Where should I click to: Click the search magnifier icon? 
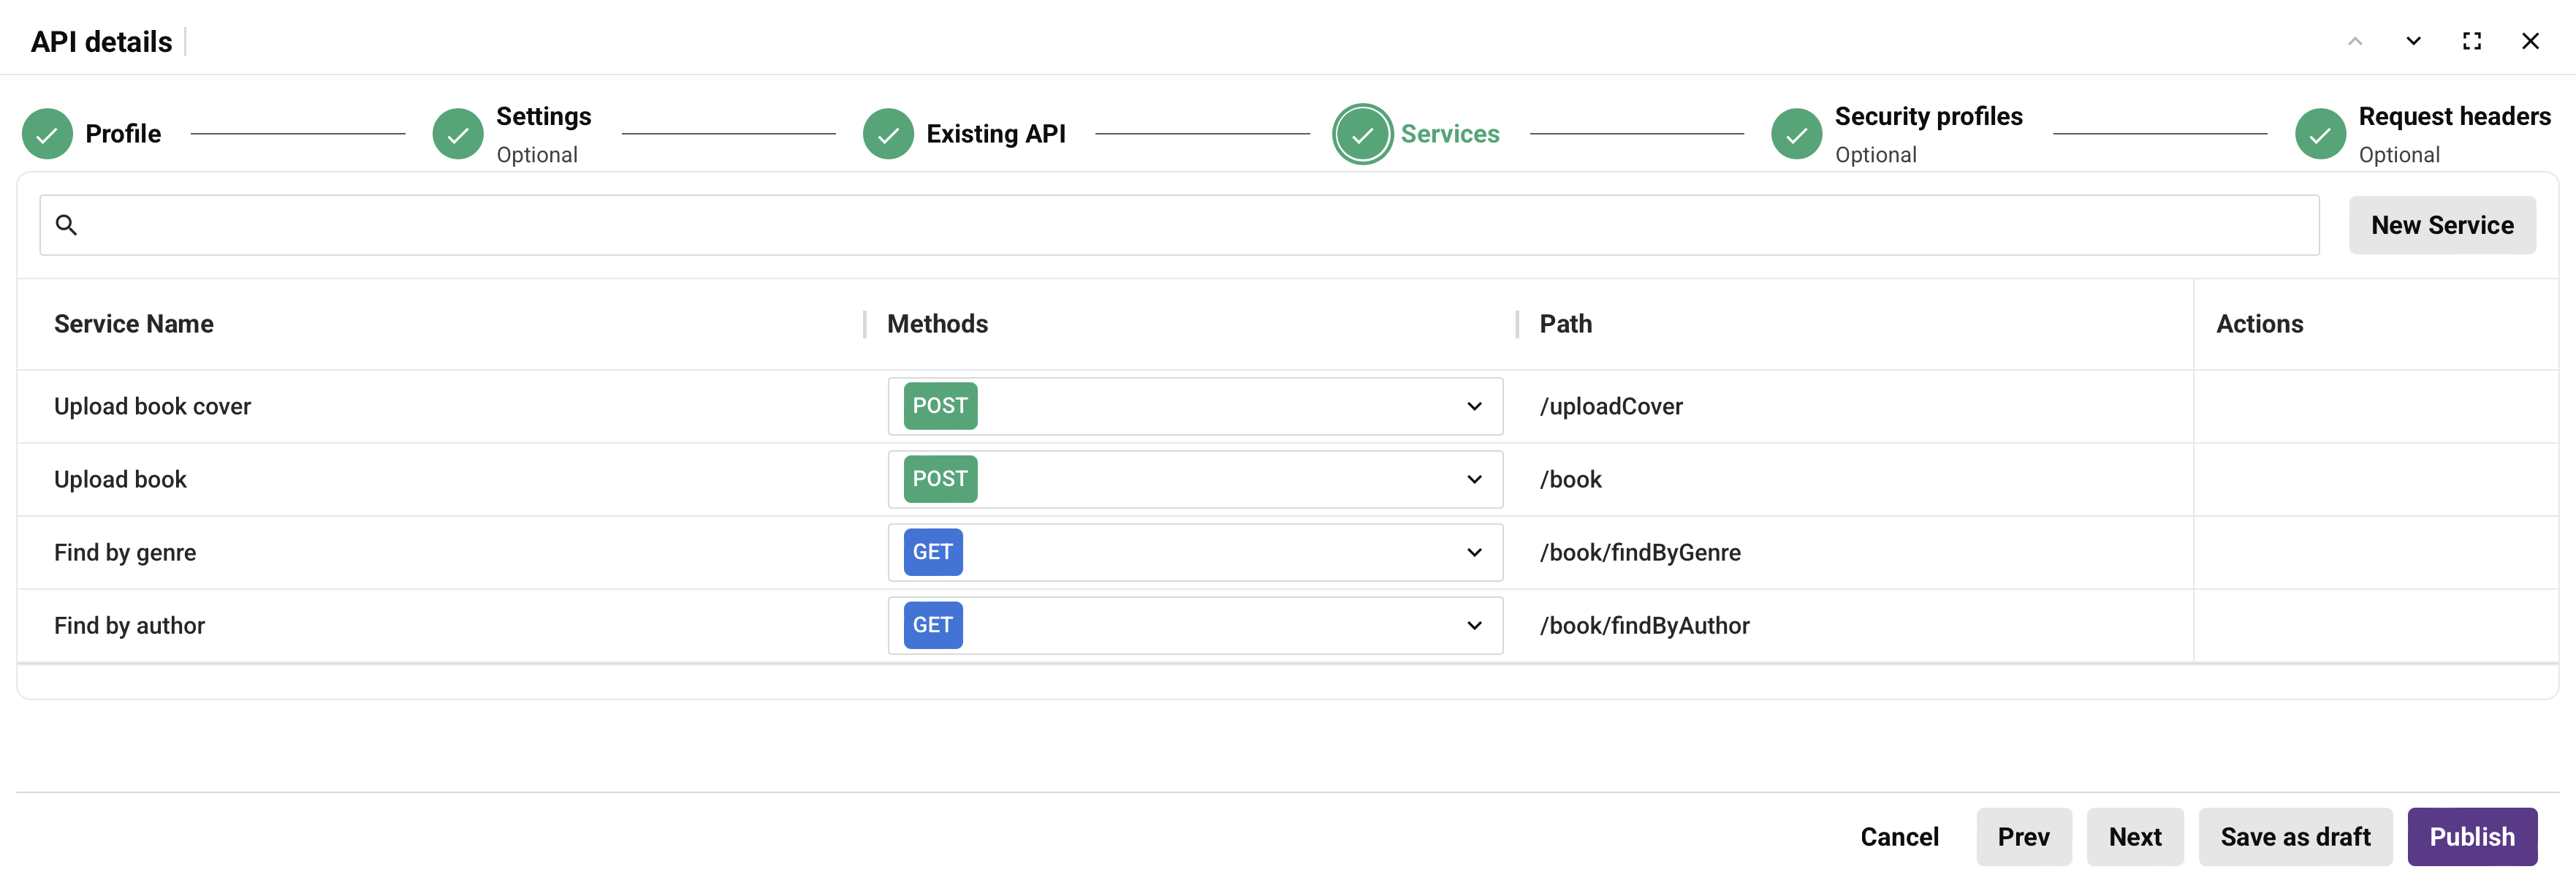(x=67, y=225)
